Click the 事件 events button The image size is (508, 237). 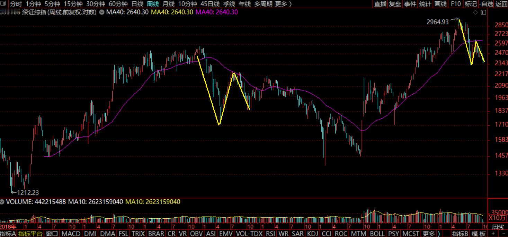[410, 4]
